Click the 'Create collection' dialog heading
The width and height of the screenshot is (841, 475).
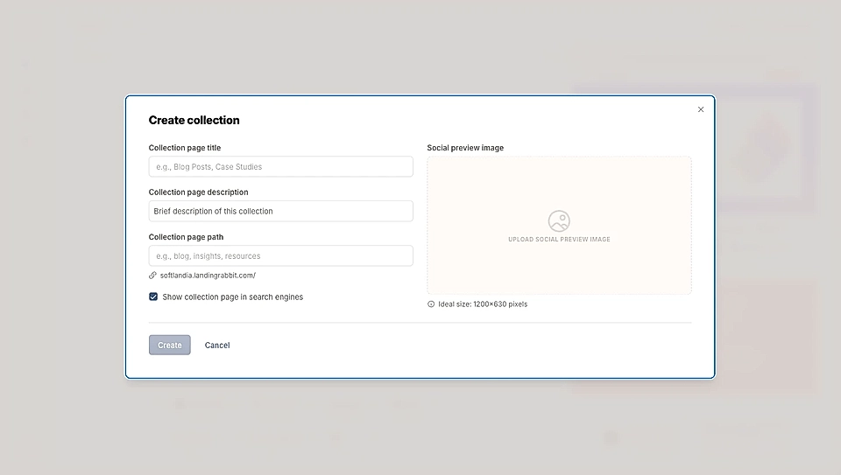194,121
